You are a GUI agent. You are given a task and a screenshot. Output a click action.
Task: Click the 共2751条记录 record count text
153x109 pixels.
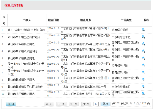pyautogui.click(x=120, y=103)
